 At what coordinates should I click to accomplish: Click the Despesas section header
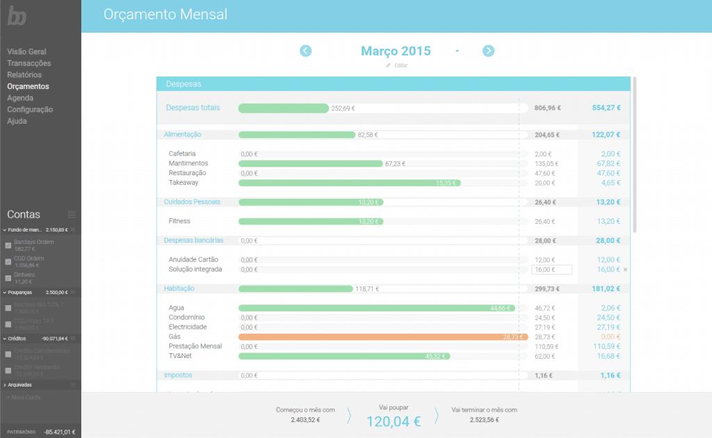click(394, 84)
